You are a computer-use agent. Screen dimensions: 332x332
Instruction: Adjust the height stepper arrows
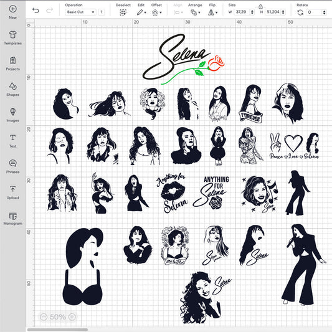[283, 12]
